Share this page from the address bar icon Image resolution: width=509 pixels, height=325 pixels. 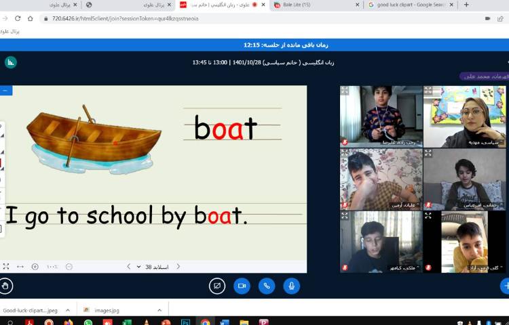[500, 18]
